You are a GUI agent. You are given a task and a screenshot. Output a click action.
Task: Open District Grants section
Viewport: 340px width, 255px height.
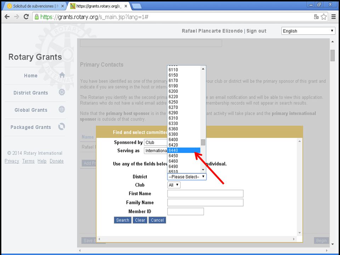coord(31,93)
